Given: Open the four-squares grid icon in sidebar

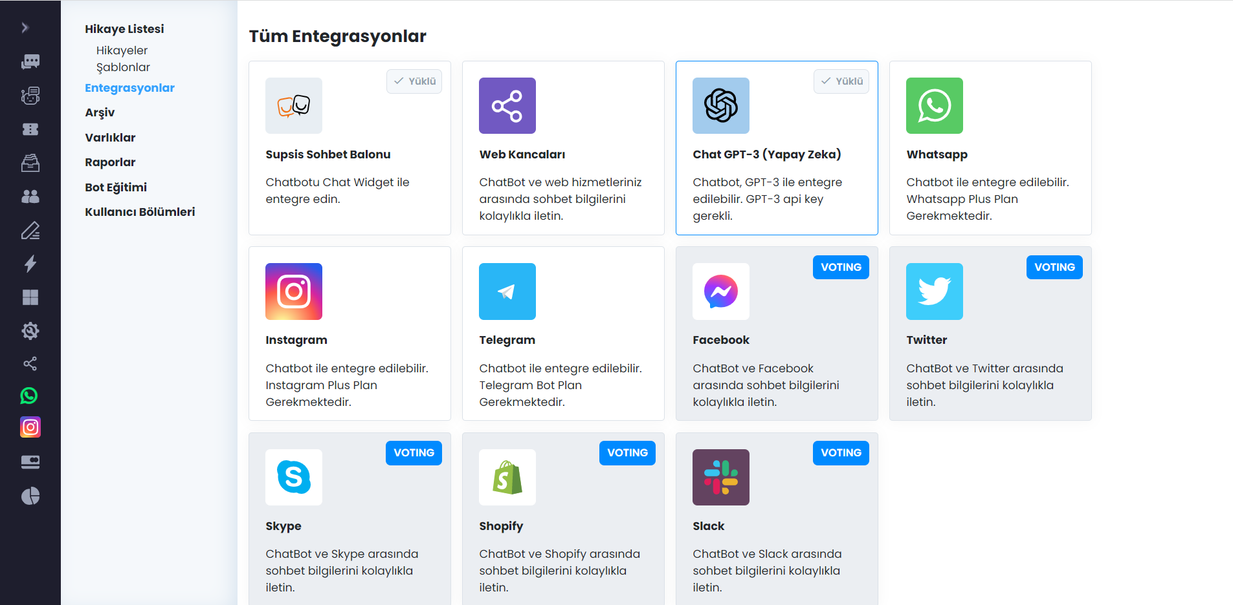Looking at the screenshot, I should click(x=30, y=297).
